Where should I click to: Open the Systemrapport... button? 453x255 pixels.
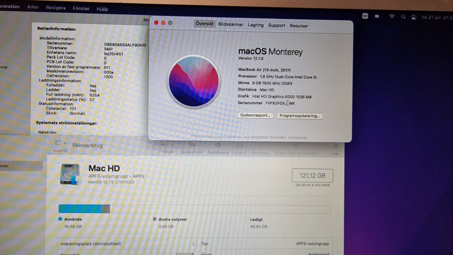coord(255,115)
